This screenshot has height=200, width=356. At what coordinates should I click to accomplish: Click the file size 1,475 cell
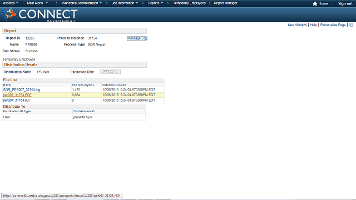pos(86,90)
